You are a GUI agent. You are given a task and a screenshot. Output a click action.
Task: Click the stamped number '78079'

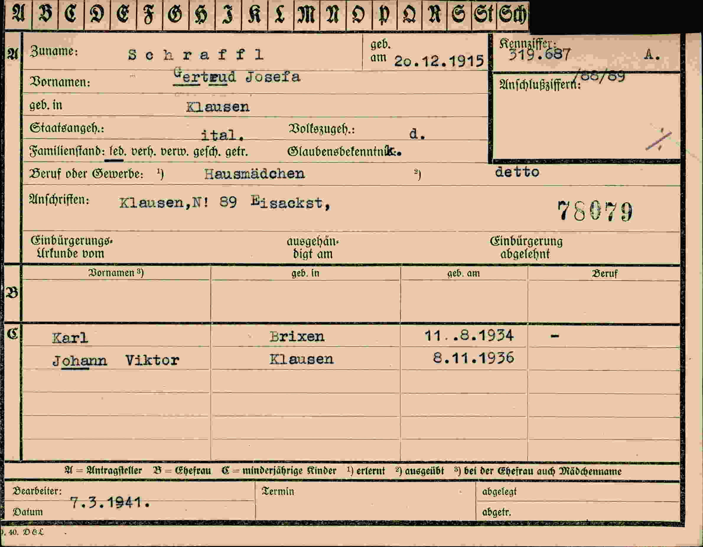595,212
